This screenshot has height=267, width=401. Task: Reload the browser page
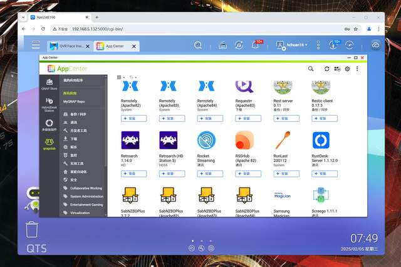pos(43,29)
